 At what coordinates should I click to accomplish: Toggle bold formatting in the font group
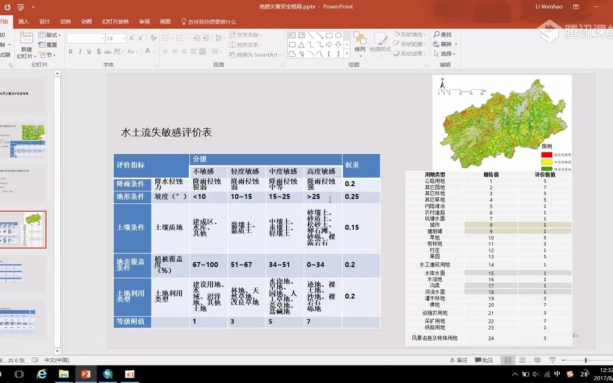70,51
